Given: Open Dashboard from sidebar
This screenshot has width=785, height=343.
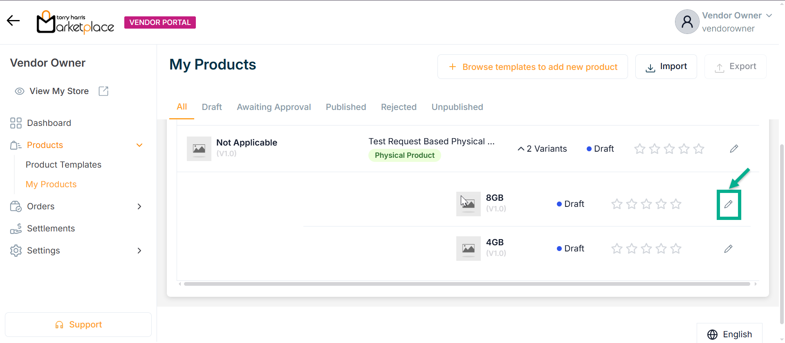Looking at the screenshot, I should click(x=49, y=123).
